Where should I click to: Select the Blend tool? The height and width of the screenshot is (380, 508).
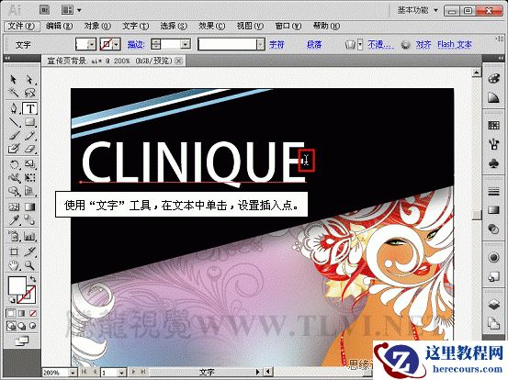tap(29, 220)
